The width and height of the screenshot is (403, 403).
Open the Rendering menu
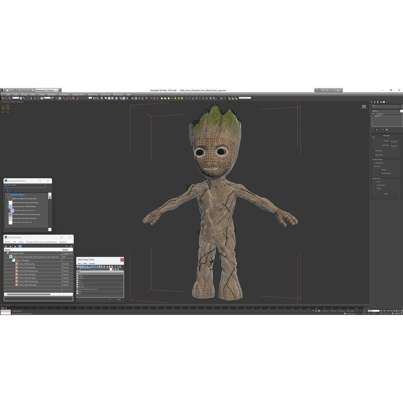(x=93, y=94)
